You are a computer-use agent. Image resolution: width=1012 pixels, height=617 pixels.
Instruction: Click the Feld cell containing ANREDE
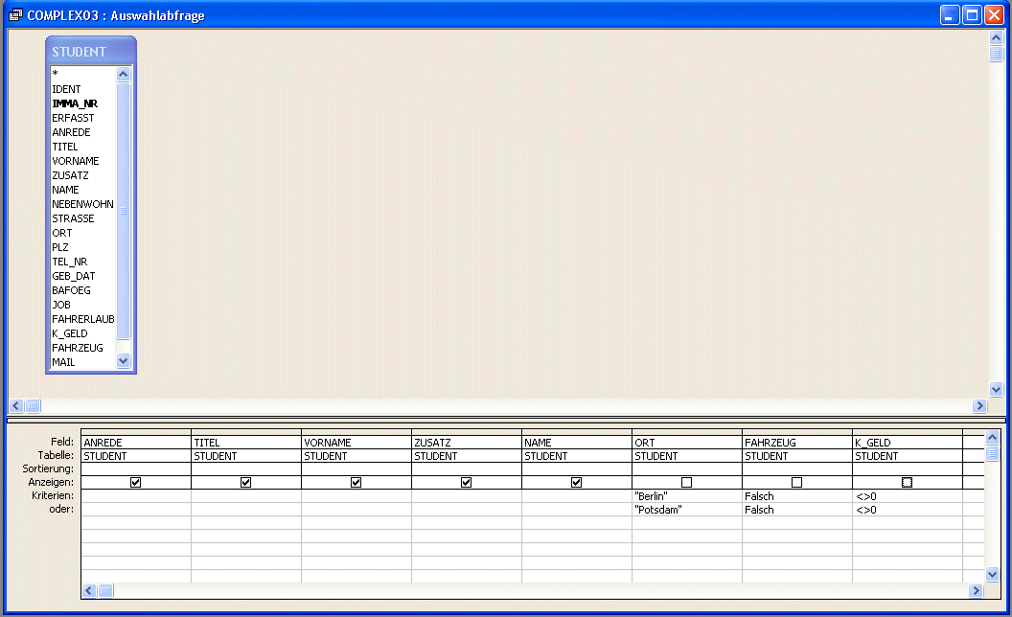click(x=136, y=442)
